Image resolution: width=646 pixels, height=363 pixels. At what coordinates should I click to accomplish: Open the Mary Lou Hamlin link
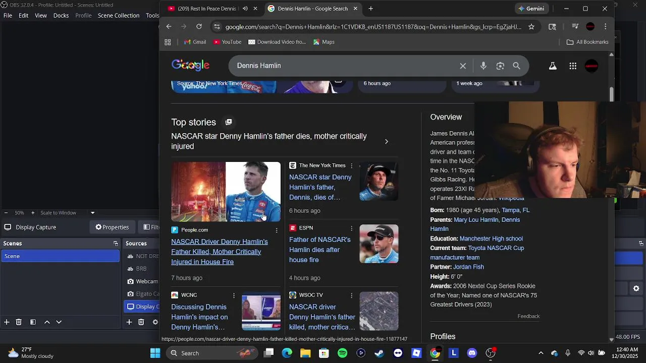click(476, 220)
